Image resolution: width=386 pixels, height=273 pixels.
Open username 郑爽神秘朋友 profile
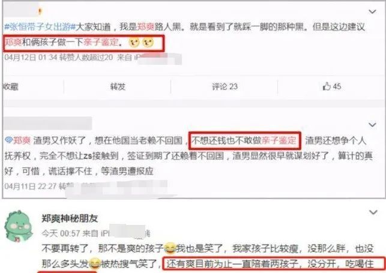[x=70, y=218]
